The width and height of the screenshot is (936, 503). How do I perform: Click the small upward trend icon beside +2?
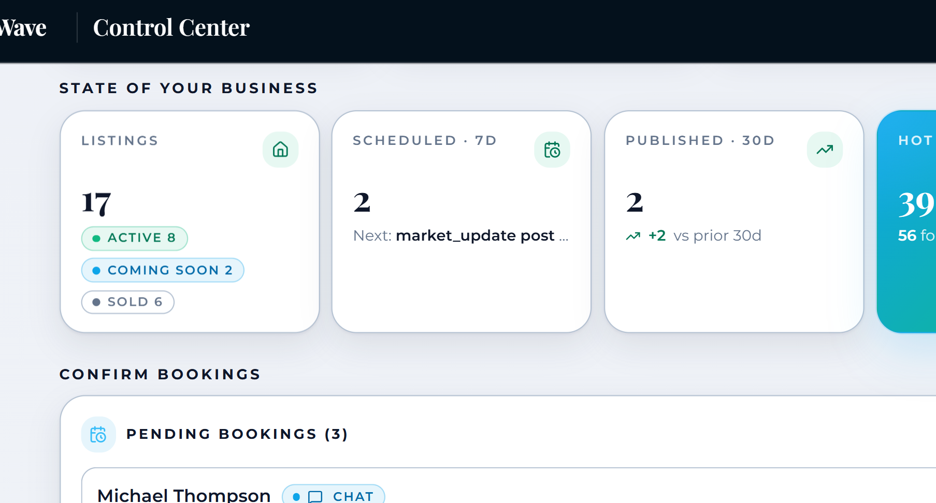click(633, 236)
